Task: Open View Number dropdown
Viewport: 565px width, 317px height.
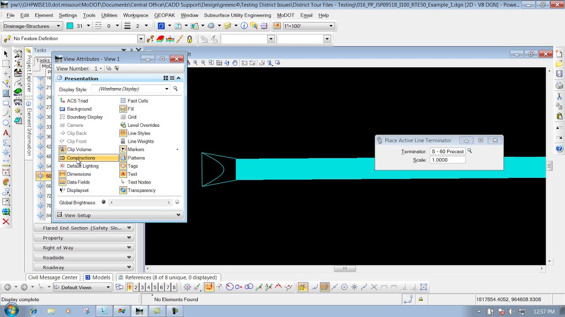Action: coord(101,69)
